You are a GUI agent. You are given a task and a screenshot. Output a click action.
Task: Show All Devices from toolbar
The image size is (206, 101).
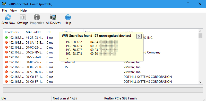(53, 20)
